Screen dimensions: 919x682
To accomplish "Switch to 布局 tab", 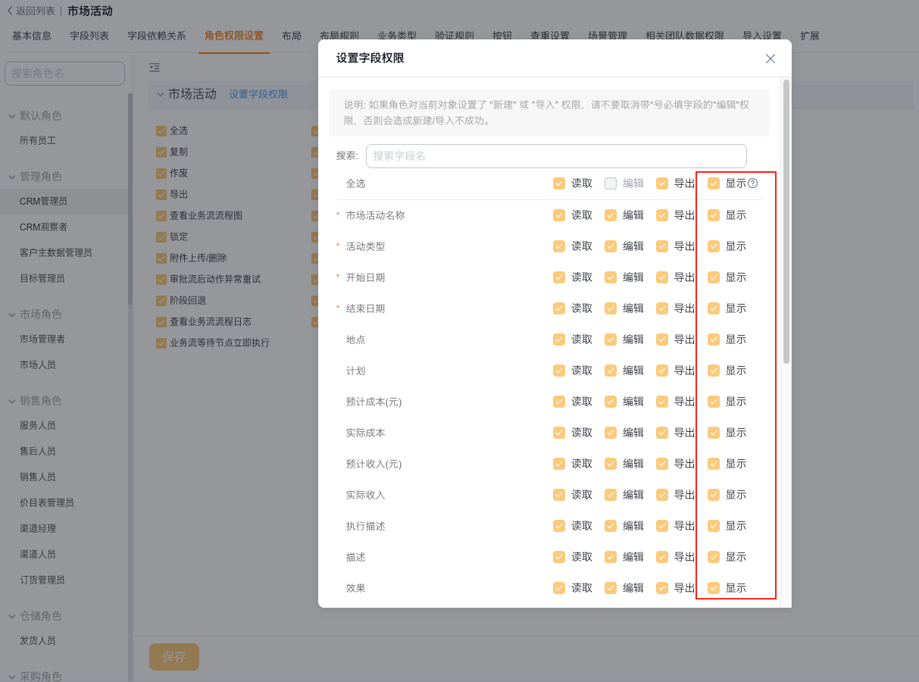I will 292,36.
